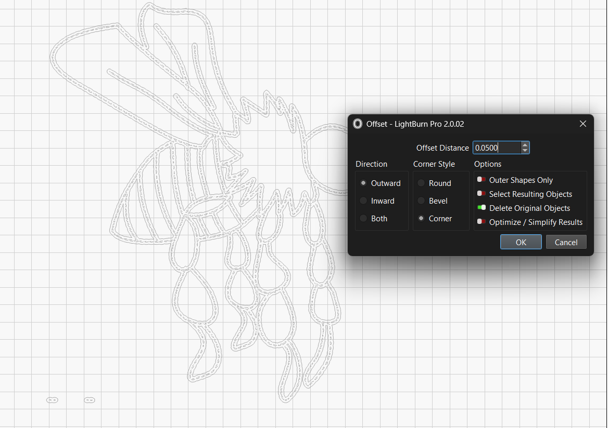
Task: Decrease Offset Distance with down arrow
Action: 525,151
